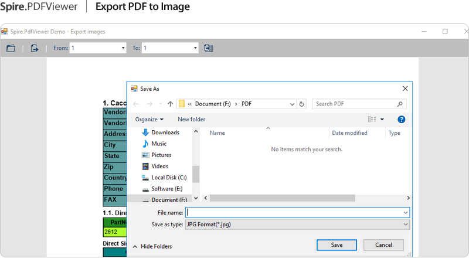Click the horizontal scrollbar left arrow

[x=206, y=198]
